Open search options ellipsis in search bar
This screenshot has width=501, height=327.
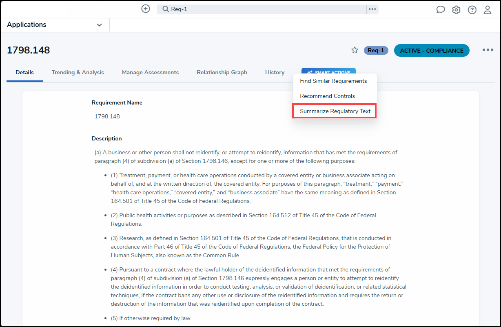[x=372, y=9]
